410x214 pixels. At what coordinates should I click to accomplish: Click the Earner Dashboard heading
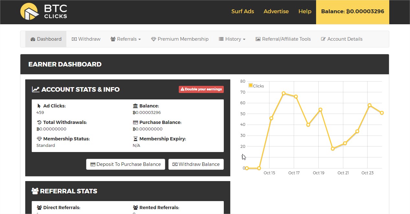click(65, 64)
